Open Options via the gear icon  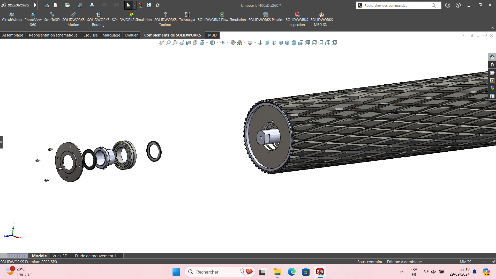158,5
